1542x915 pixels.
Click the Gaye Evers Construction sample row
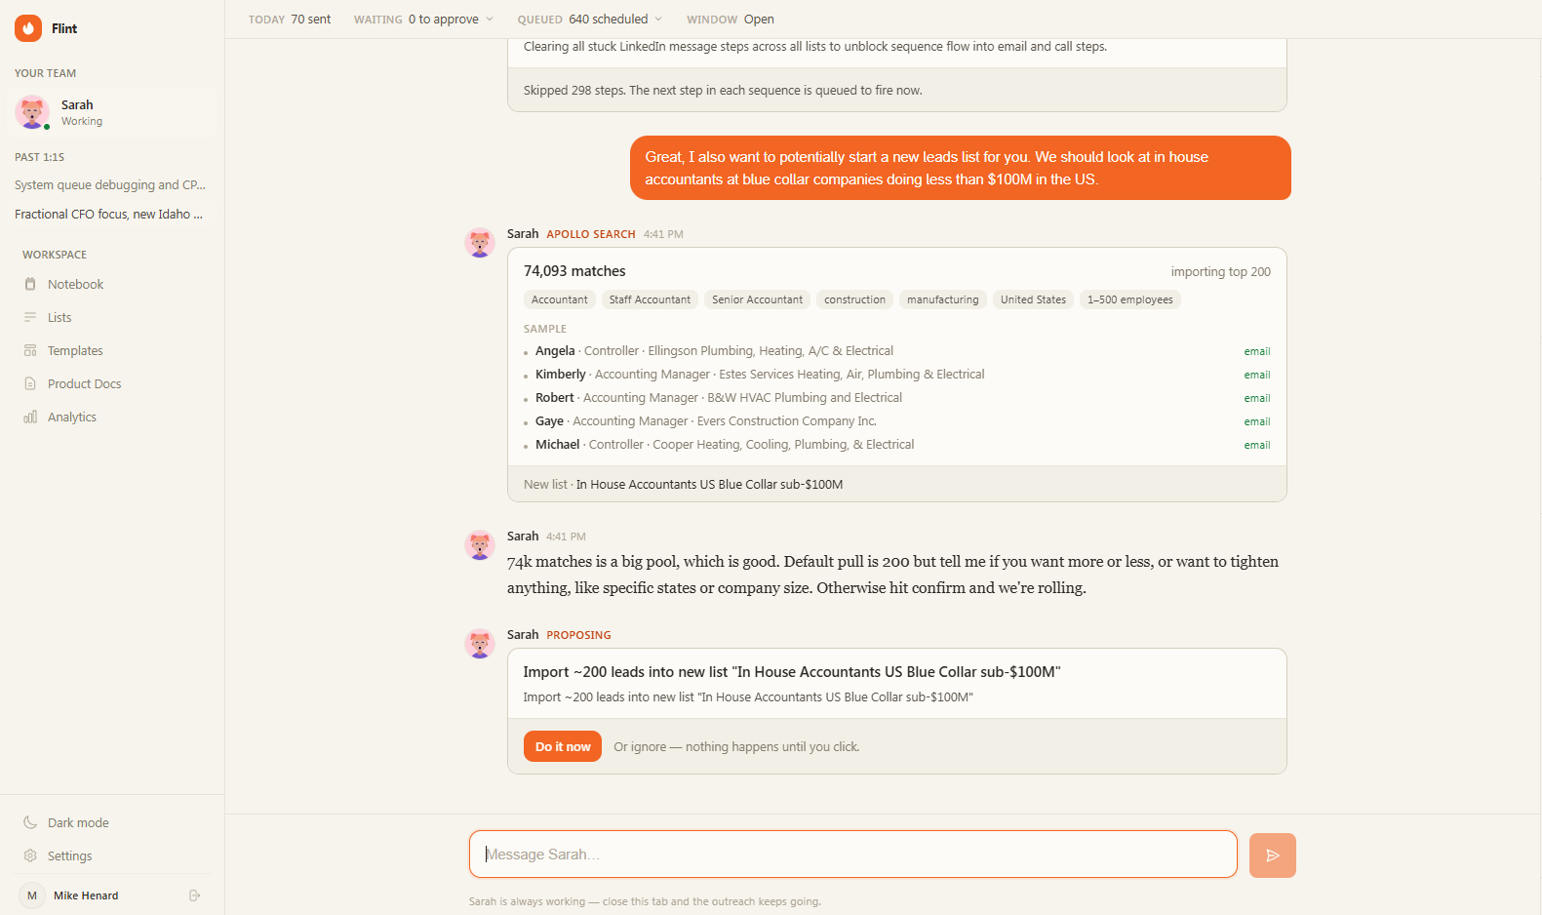coord(897,421)
